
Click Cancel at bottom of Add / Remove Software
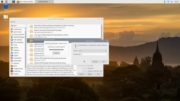click(x=81, y=74)
